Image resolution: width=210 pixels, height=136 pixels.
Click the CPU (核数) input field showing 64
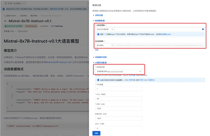point(119,99)
